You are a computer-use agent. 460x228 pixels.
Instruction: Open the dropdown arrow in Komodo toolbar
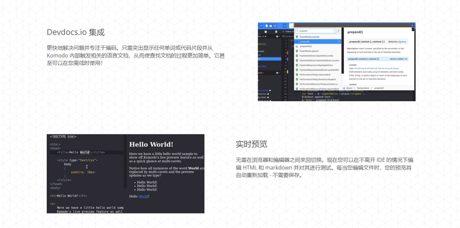pyautogui.click(x=284, y=26)
